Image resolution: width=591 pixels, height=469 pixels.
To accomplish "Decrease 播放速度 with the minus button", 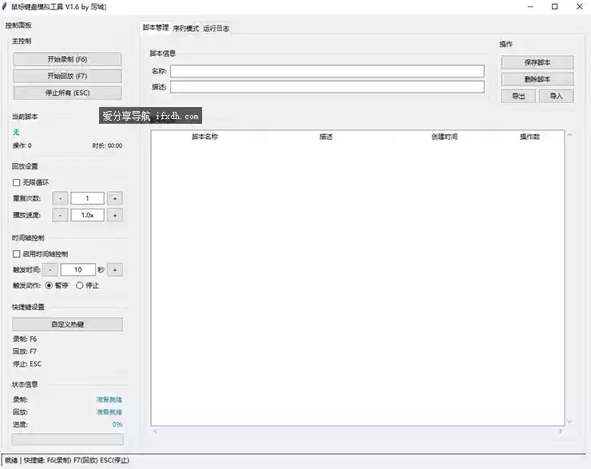I will (61, 215).
